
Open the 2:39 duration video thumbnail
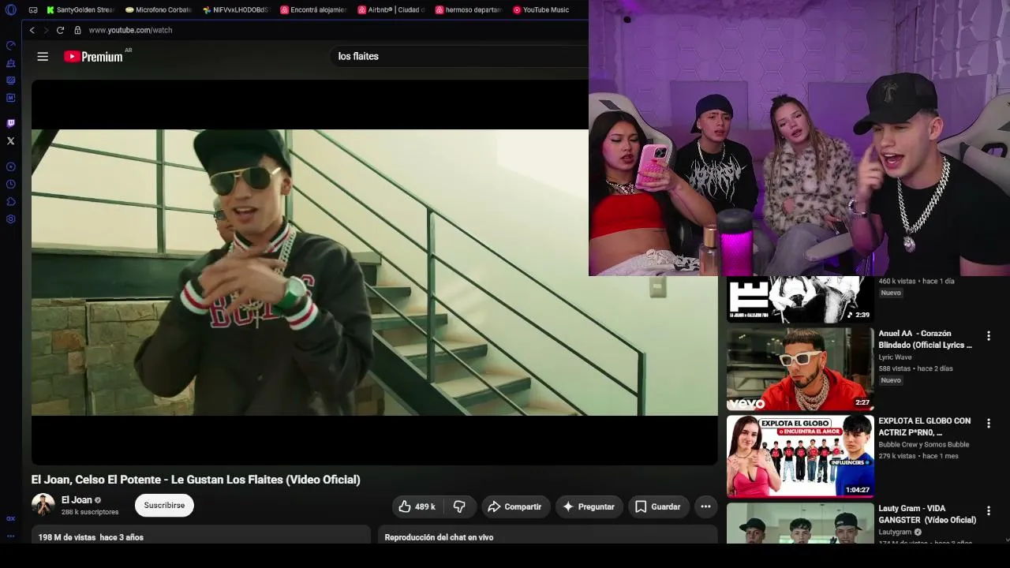point(800,300)
